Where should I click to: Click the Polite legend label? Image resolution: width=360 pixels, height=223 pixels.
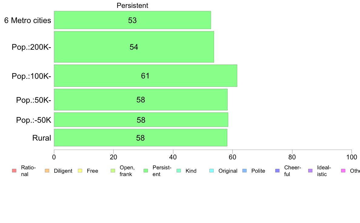coord(258,171)
